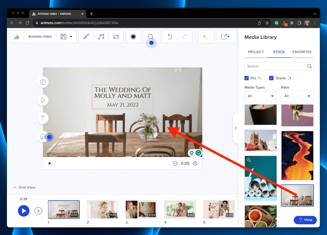Collapse the Grid View chevron
327x235 pixels.
point(15,188)
